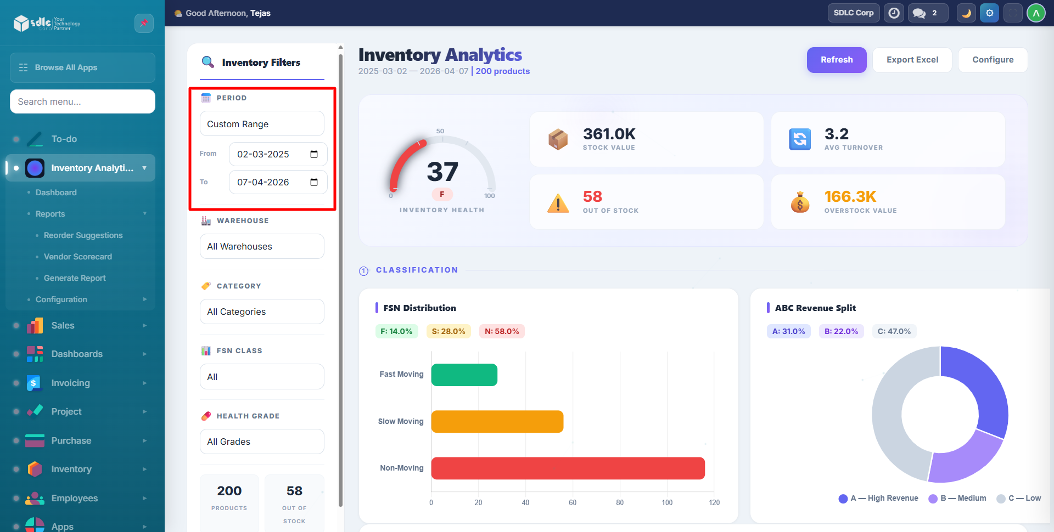Toggle dark mode moon icon
Viewport: 1054px width, 532px height.
[x=966, y=13]
